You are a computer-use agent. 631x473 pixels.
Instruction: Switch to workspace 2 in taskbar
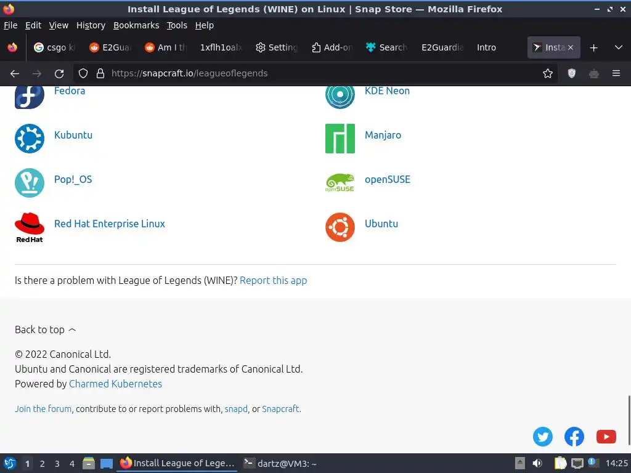(x=43, y=464)
